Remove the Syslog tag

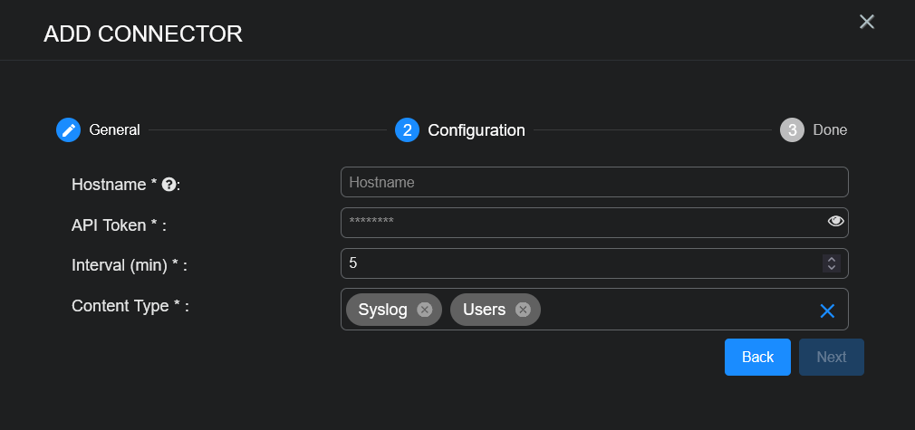click(424, 310)
